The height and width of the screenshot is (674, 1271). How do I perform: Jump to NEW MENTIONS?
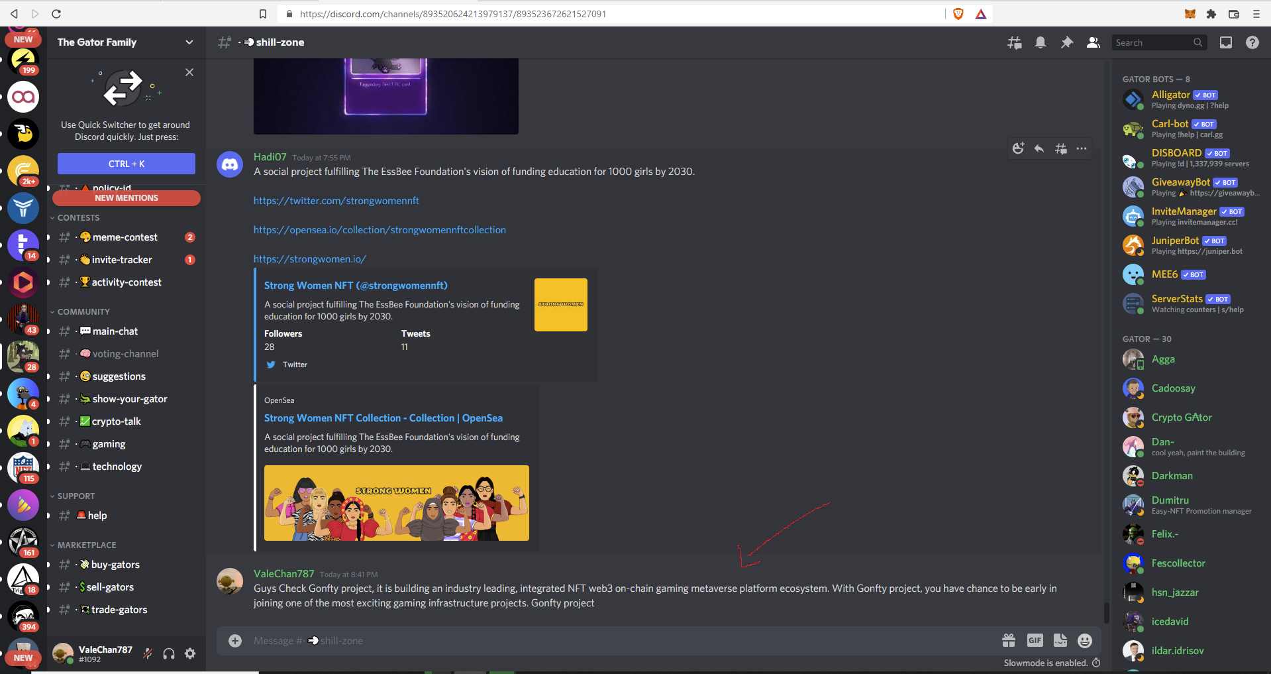coord(127,197)
